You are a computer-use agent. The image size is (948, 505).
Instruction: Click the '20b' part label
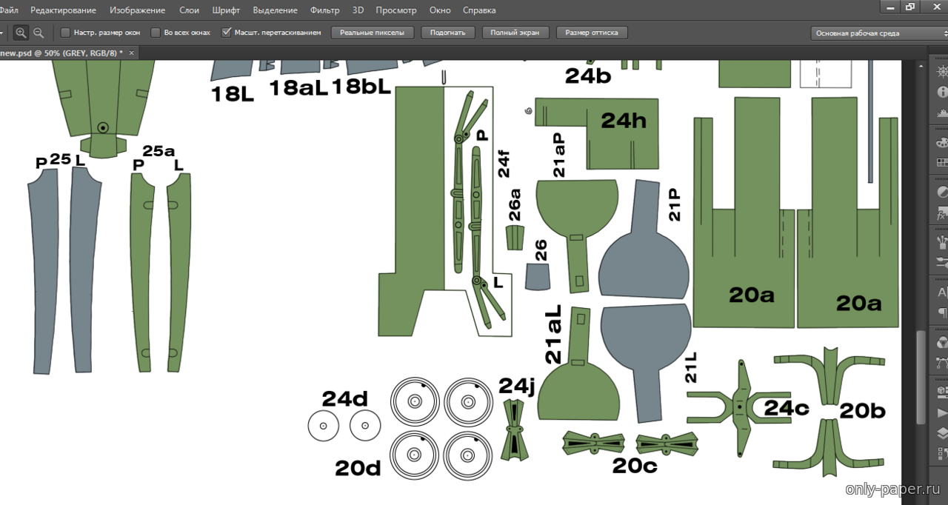862,411
